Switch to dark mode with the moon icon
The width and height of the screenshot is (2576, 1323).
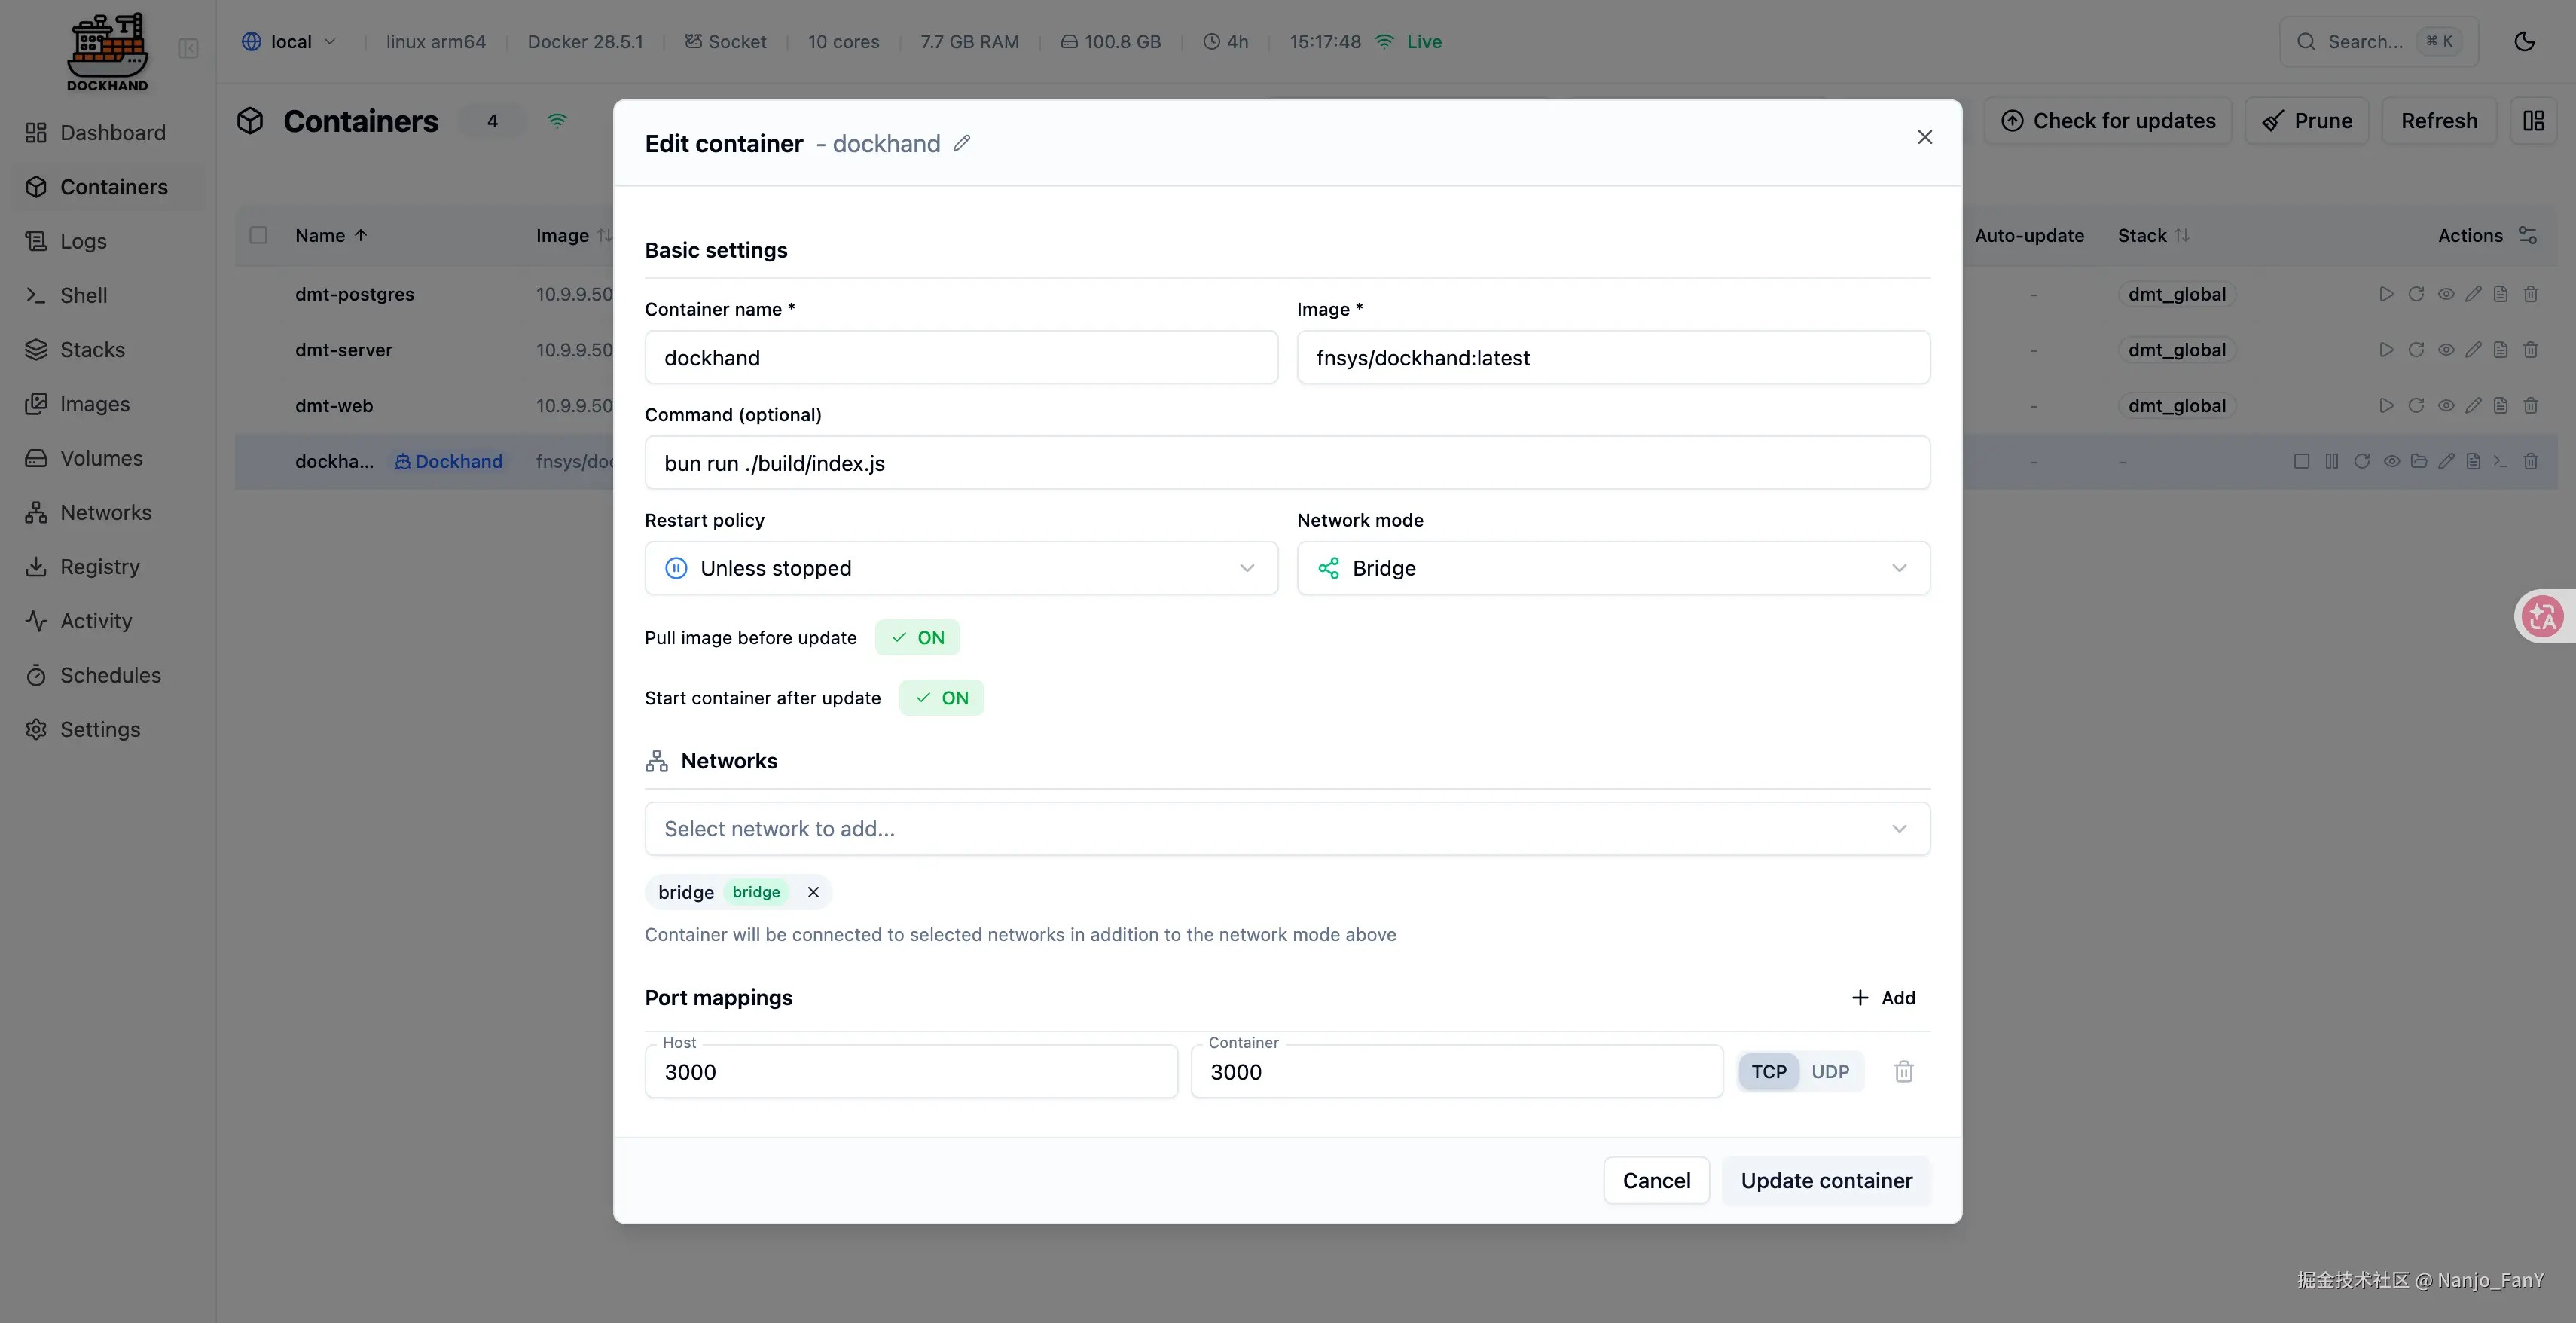(x=2524, y=42)
